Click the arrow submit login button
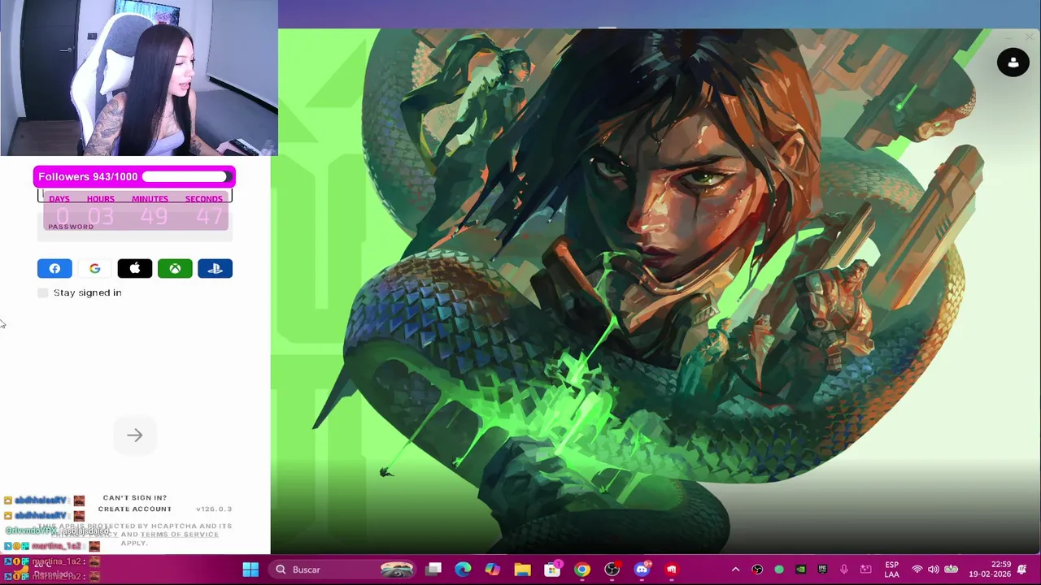1041x585 pixels. pos(135,435)
